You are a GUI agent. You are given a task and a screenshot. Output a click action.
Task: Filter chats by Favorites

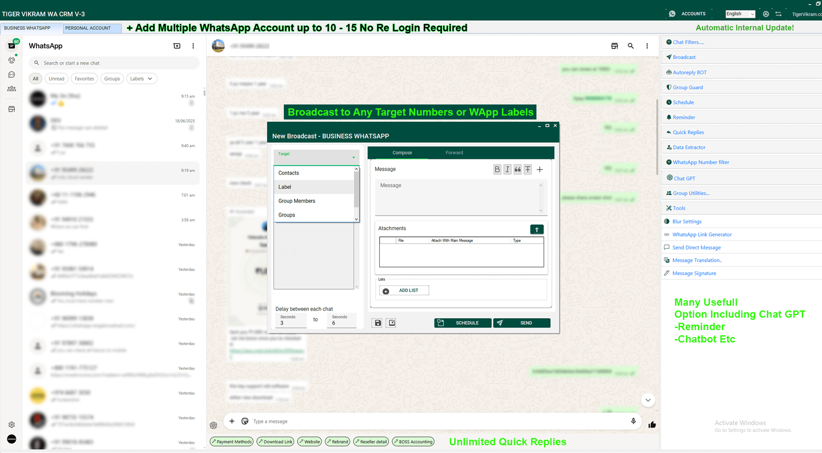tap(84, 79)
